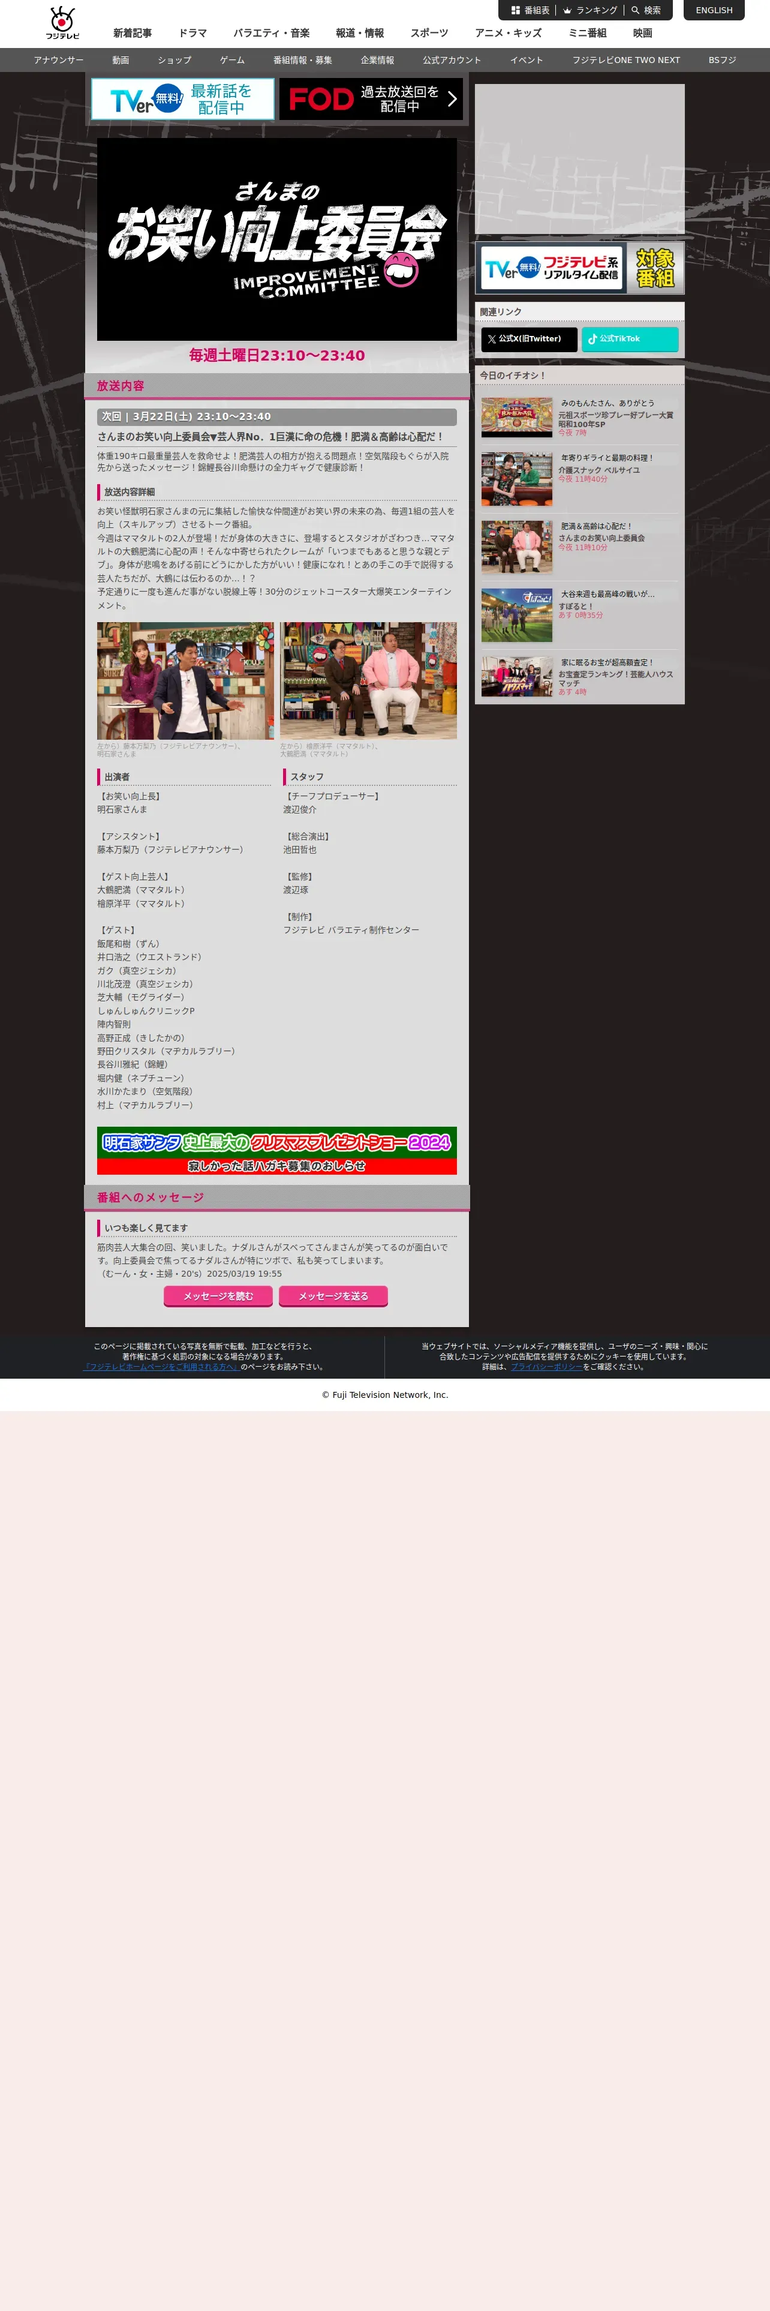Open the 昭和100年SP program thumbnail
Image resolution: width=770 pixels, height=2311 pixels.
point(517,417)
